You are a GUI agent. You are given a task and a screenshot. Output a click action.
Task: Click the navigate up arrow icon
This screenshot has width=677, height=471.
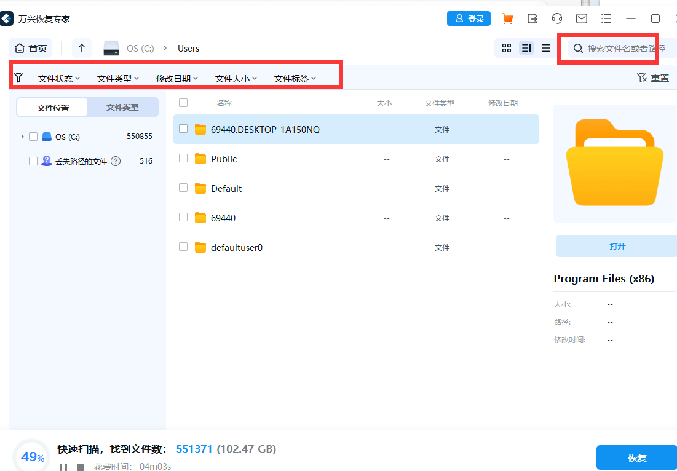click(82, 48)
